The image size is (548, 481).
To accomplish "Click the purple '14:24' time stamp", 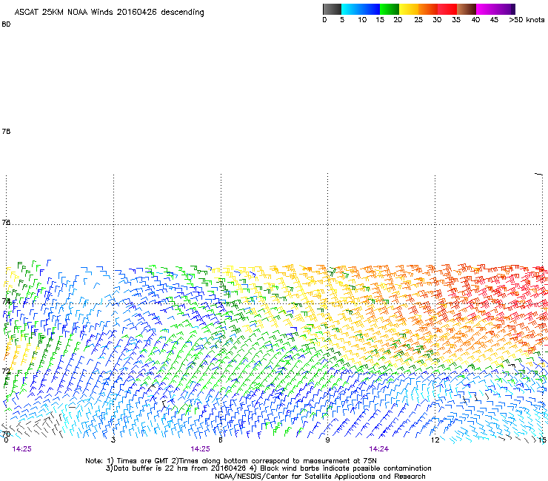I will pyautogui.click(x=379, y=449).
